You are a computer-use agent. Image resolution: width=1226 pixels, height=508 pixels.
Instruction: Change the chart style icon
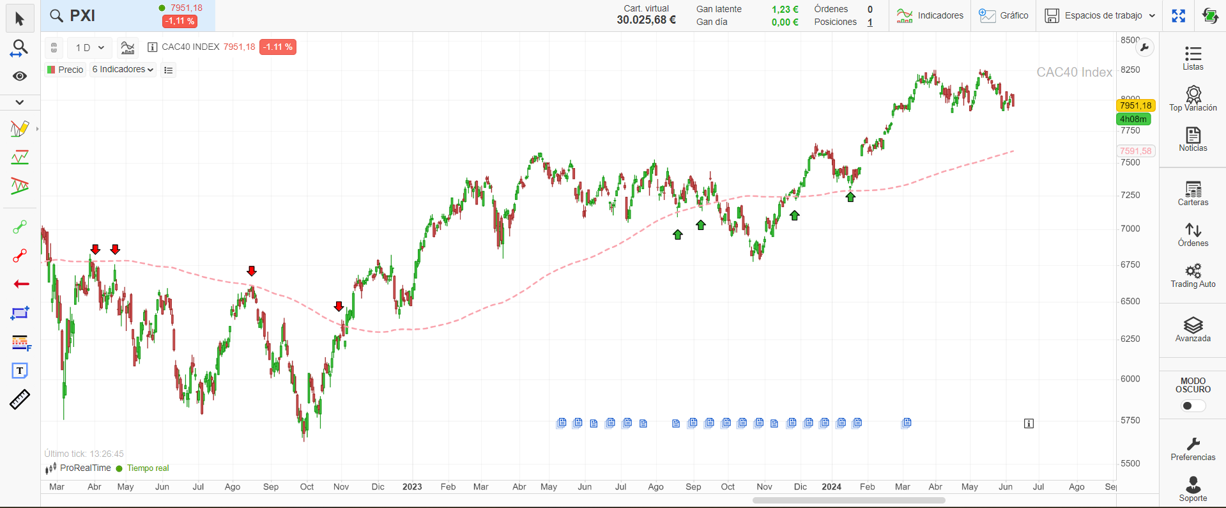128,47
